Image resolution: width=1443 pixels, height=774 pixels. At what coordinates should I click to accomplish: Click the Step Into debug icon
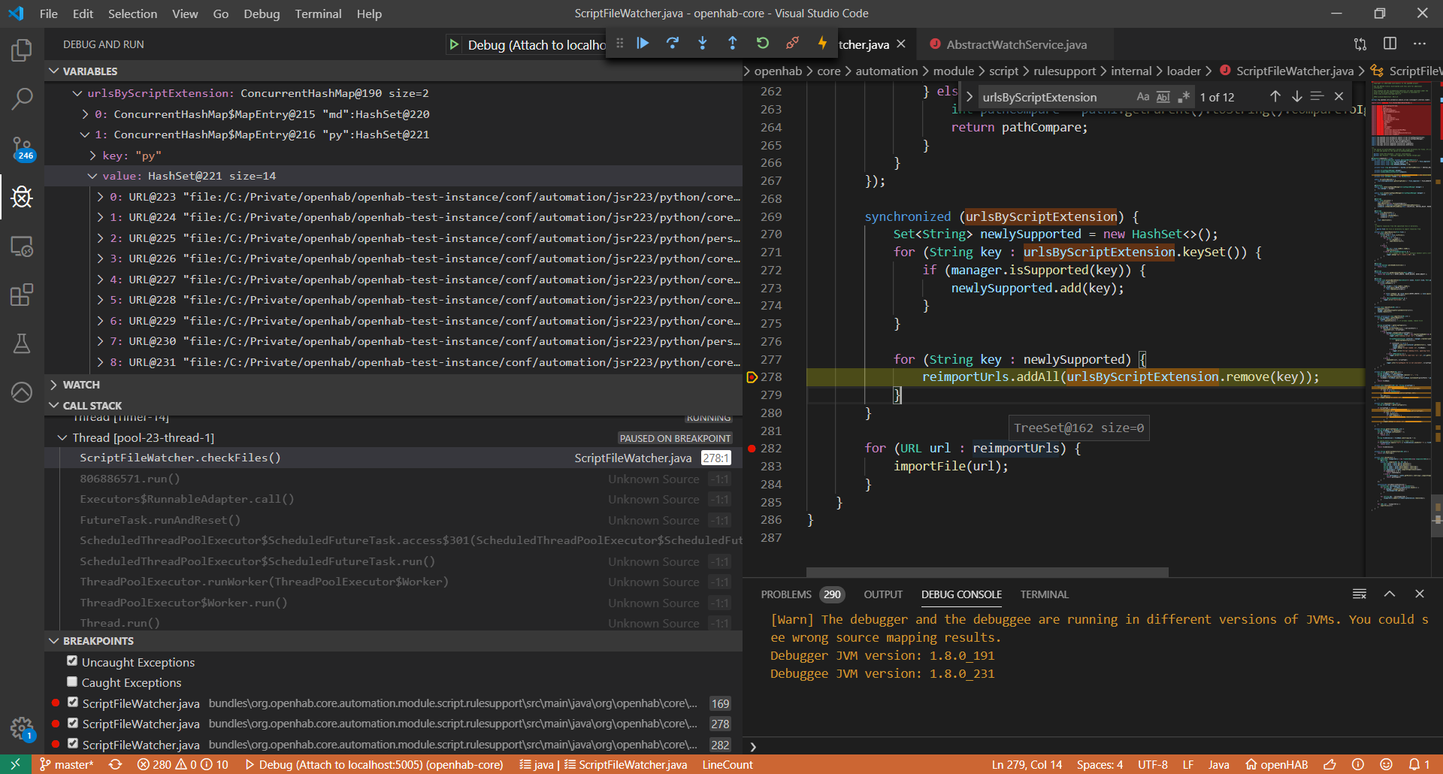tap(703, 44)
